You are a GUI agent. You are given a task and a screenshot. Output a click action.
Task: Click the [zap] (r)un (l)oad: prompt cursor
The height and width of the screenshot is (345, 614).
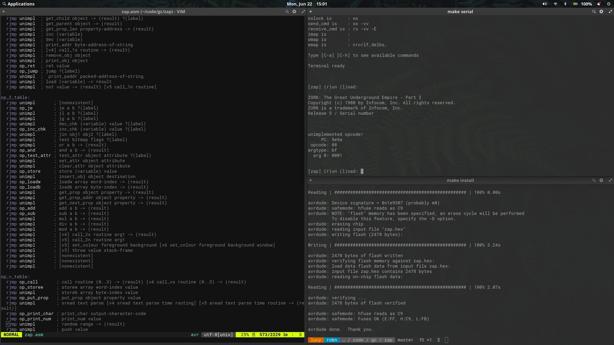click(362, 171)
